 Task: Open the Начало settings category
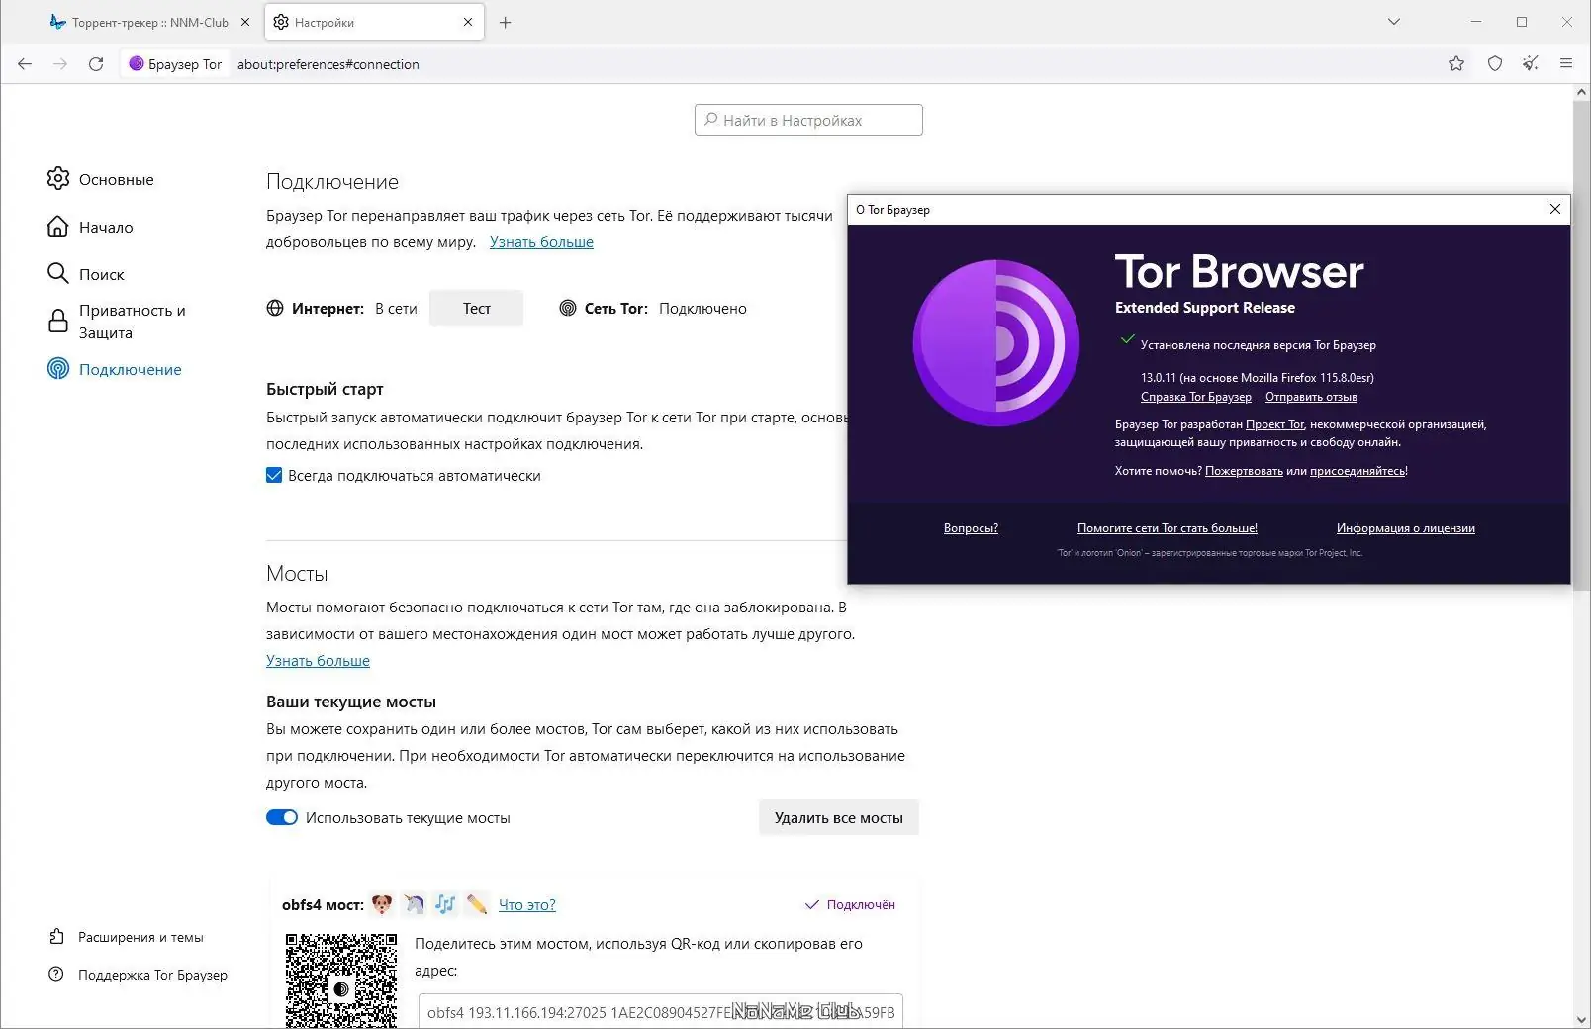click(x=89, y=227)
